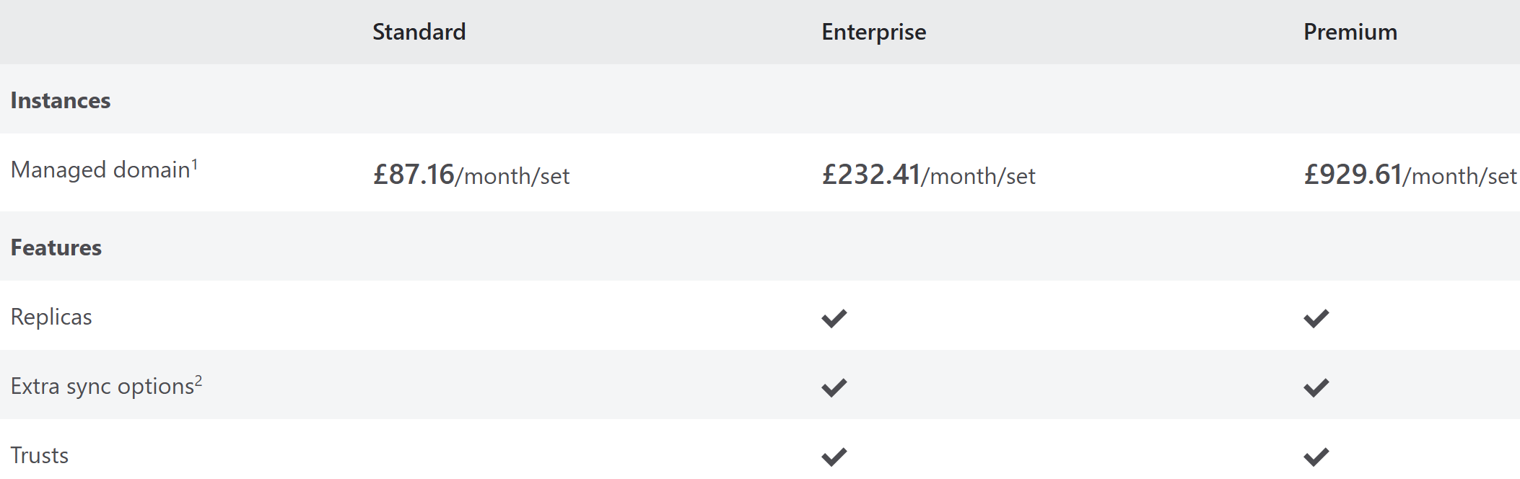Open footnote 1 next to Managed domain
Image resolution: width=1520 pixels, height=479 pixels.
(x=195, y=164)
